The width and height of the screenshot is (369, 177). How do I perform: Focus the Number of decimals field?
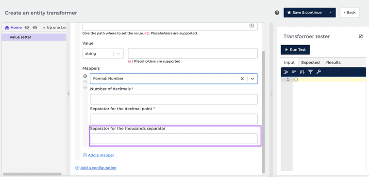click(x=174, y=99)
